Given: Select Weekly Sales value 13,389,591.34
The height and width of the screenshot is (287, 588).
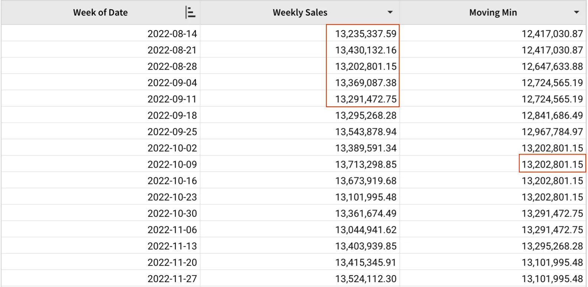Looking at the screenshot, I should coord(366,148).
